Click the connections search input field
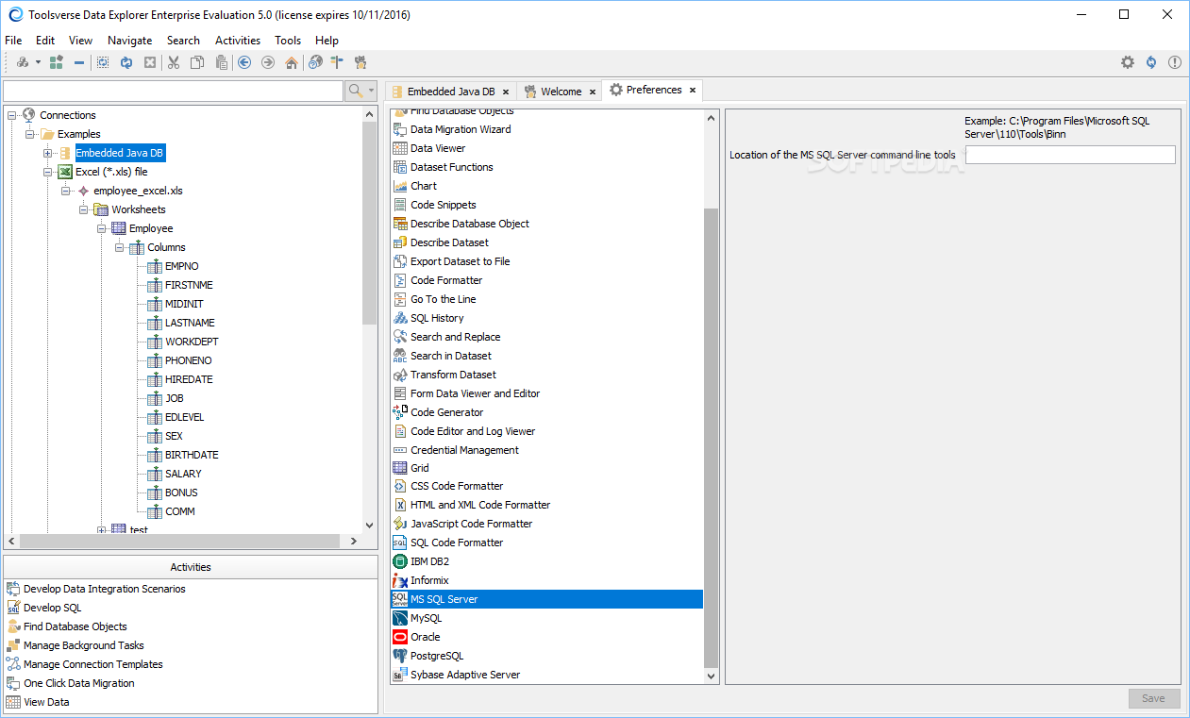Viewport: 1190px width, 718px height. tap(173, 91)
